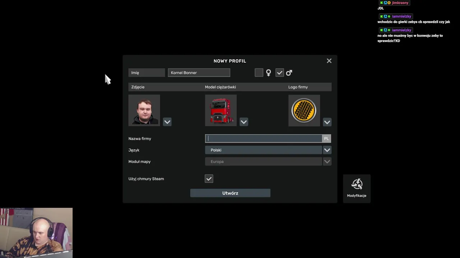460x258 pixels.
Task: Close the Nowy Profil dialog
Action: (329, 61)
